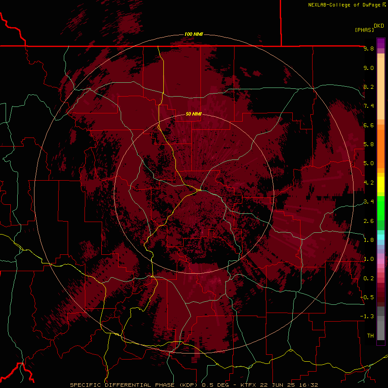Click the 50 NMI range ring label
Viewport: 388px width, 388px height.
(194, 114)
